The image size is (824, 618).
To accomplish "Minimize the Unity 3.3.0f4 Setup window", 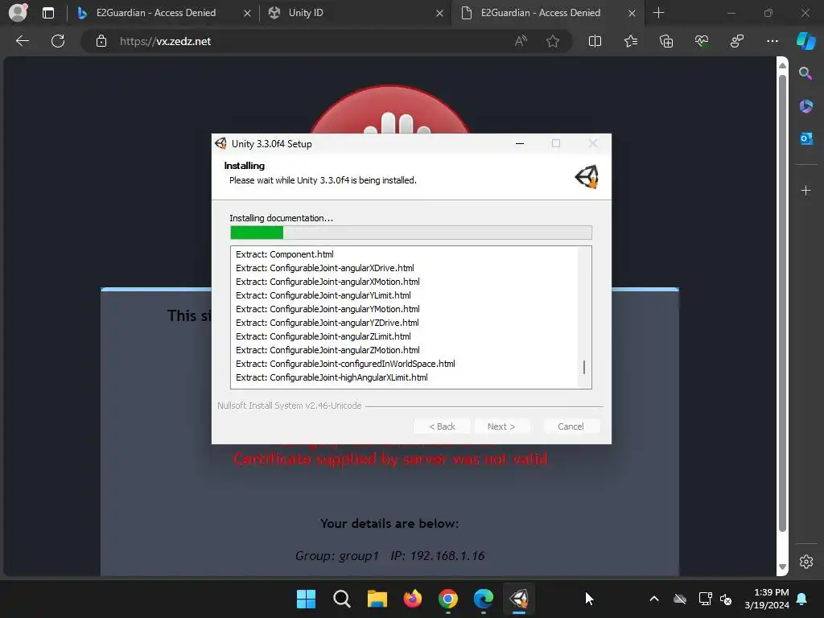I will 520,143.
